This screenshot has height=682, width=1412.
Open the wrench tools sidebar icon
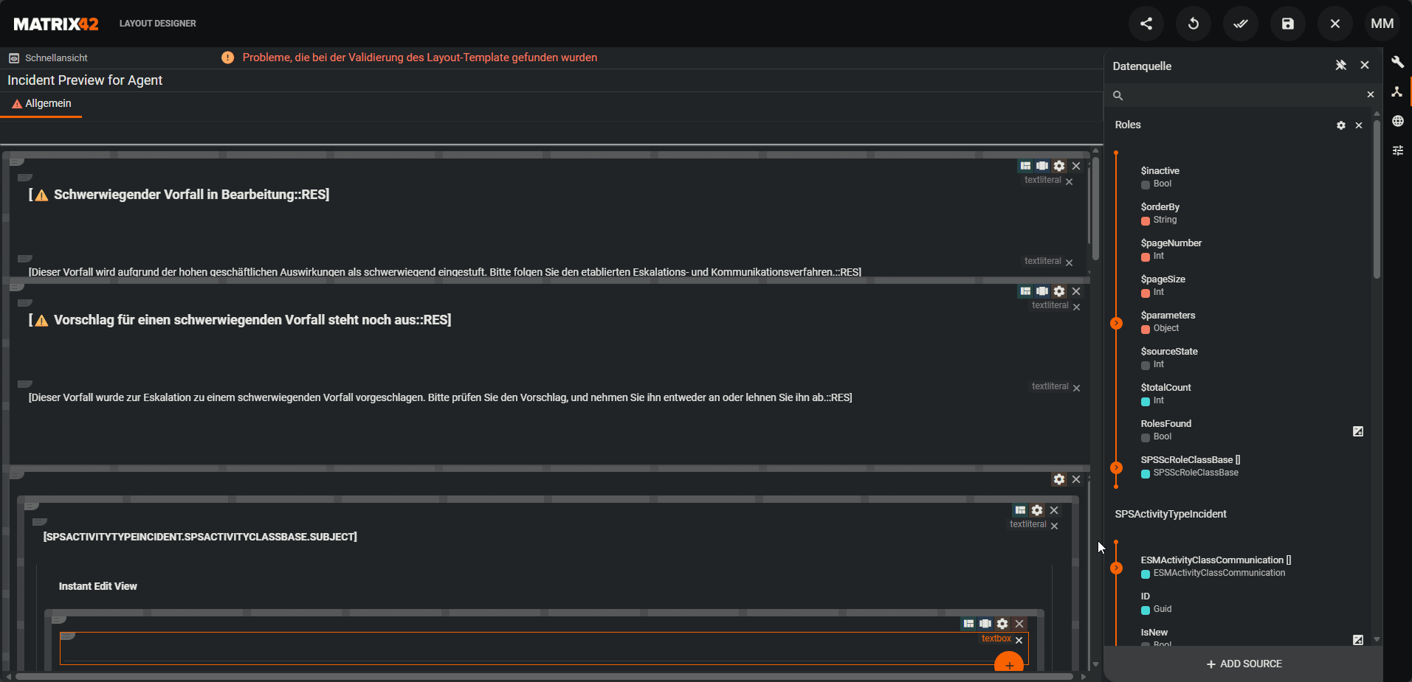tap(1397, 62)
